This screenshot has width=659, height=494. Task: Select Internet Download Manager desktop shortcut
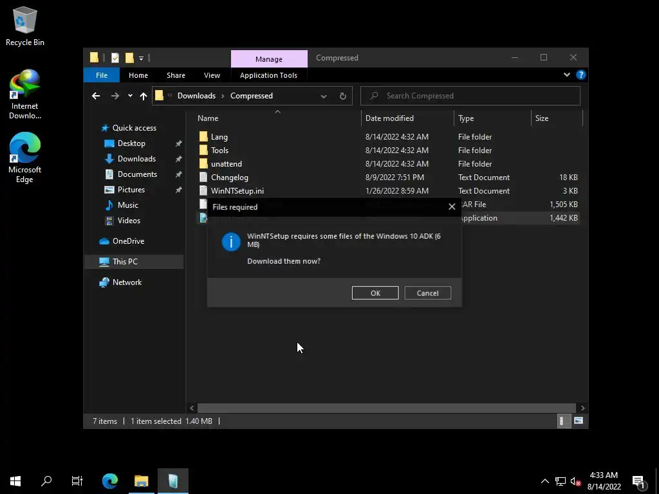click(25, 95)
